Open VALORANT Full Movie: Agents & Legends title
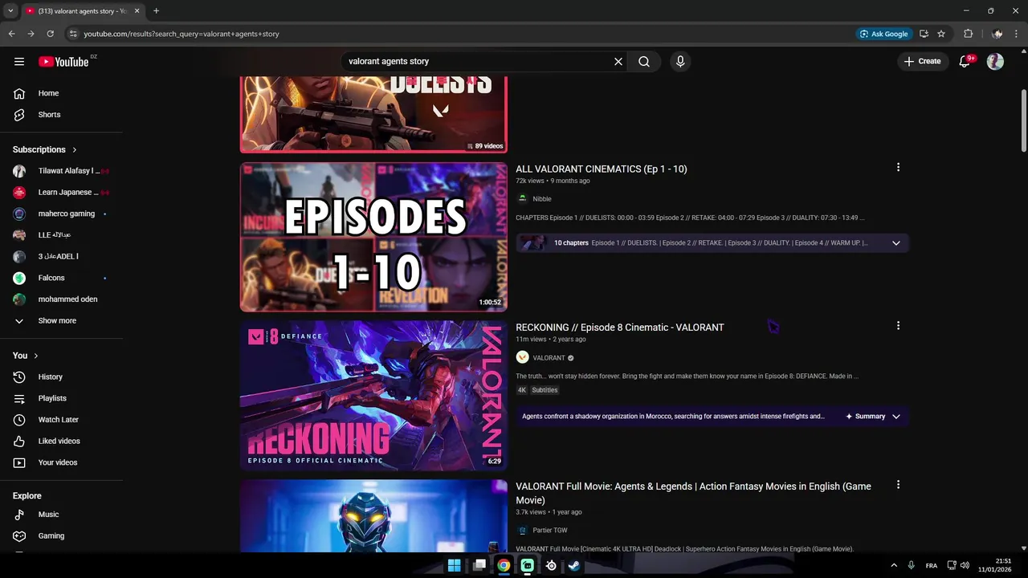Viewport: 1028px width, 578px height. (x=693, y=493)
